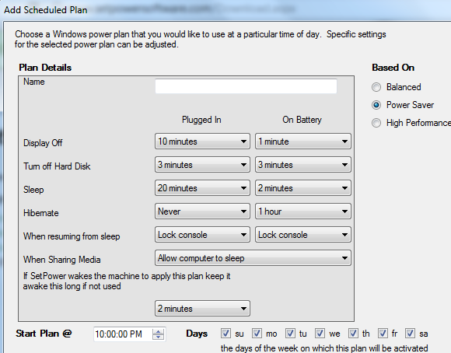Open Display Off Plugged In dropdown
Screen dimensions: 451x353
[202, 142]
